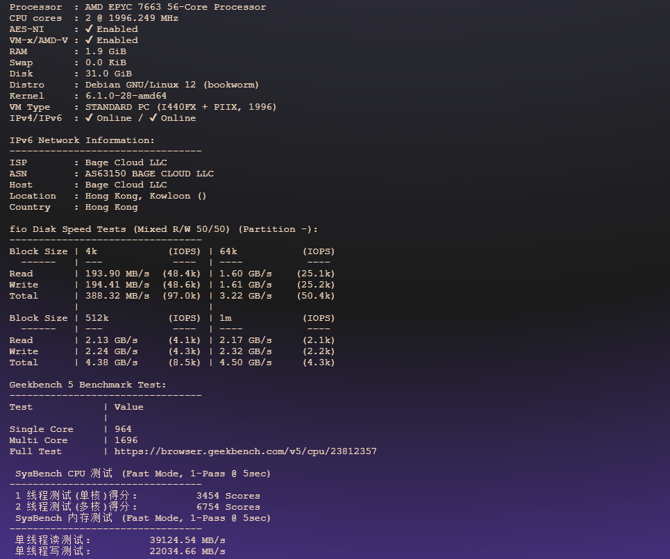670x559 pixels.
Task: Select the SysBench 3454 Scores result
Action: (x=228, y=496)
